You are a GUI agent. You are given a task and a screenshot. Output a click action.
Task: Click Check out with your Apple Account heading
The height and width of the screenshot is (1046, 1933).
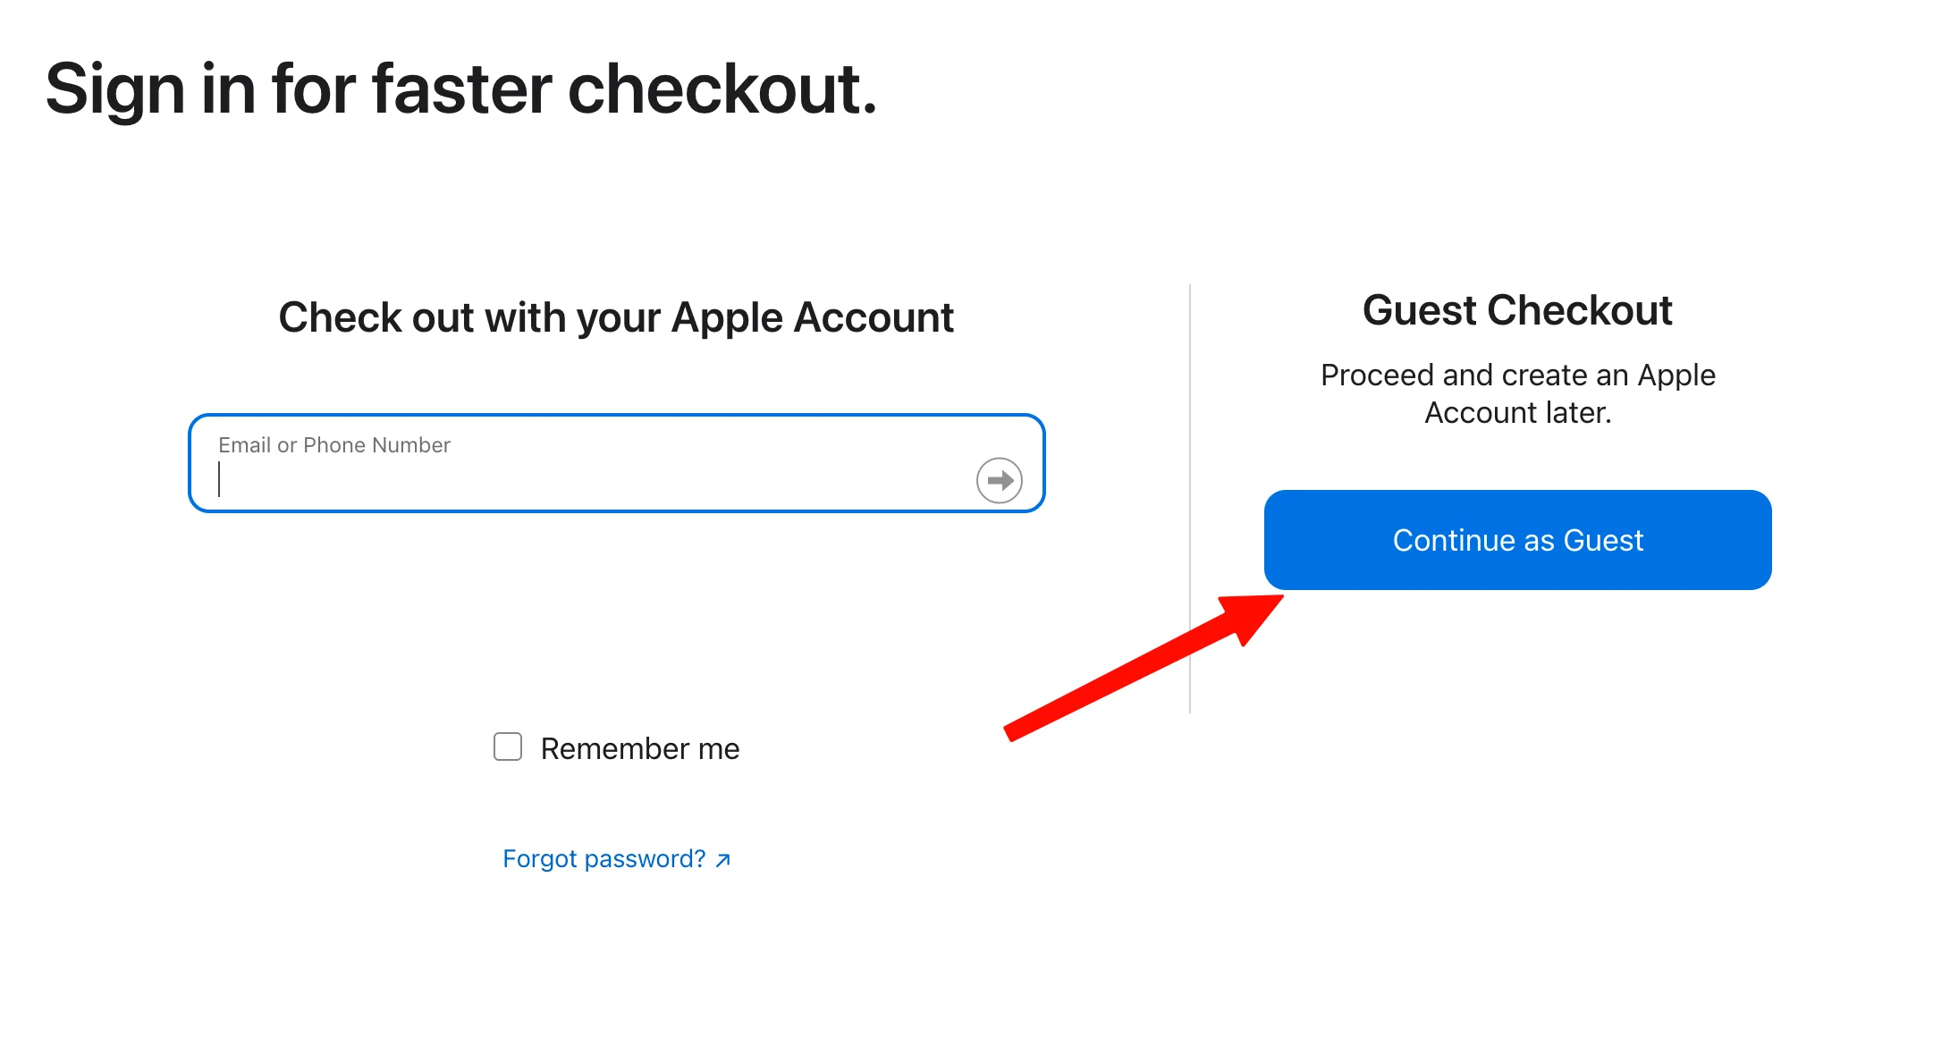[x=616, y=318]
